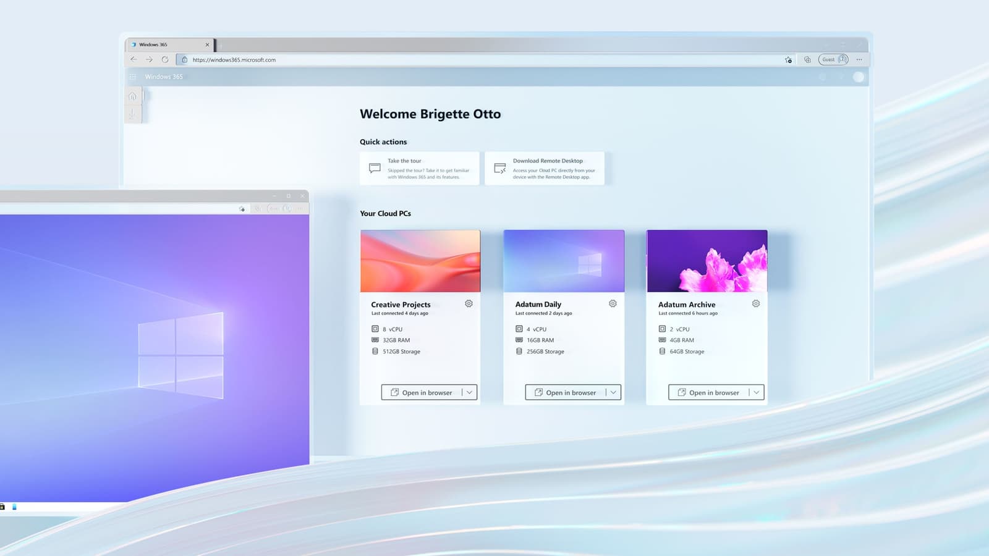Open settings gear for Adatum Archive

point(756,303)
